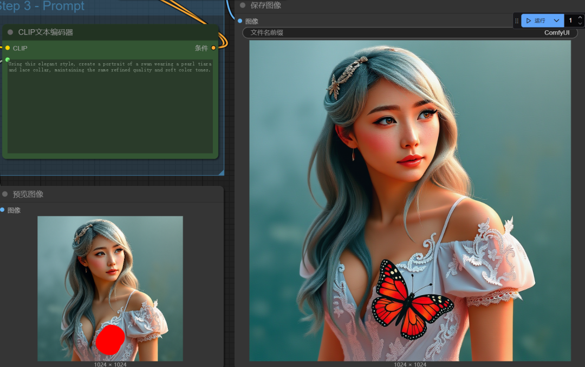Image resolution: width=585 pixels, height=367 pixels.
Task: Click the portrait thumbnail in the 预览图像 node
Action: coord(109,286)
